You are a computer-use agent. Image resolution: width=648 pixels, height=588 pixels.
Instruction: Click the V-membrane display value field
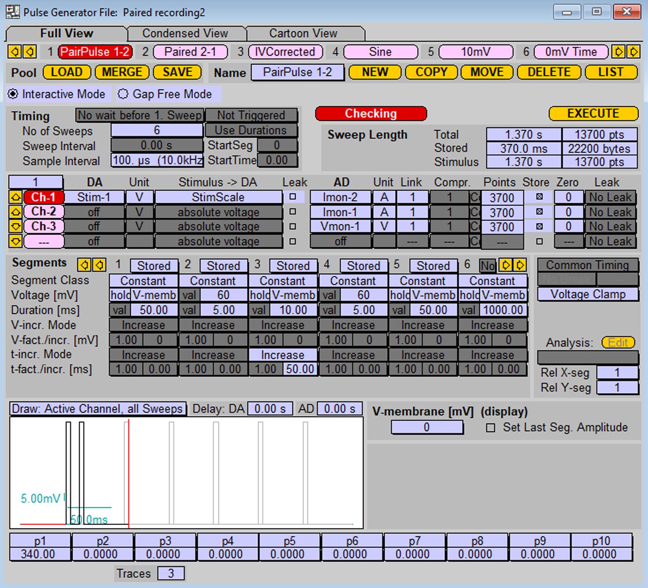pyautogui.click(x=427, y=427)
